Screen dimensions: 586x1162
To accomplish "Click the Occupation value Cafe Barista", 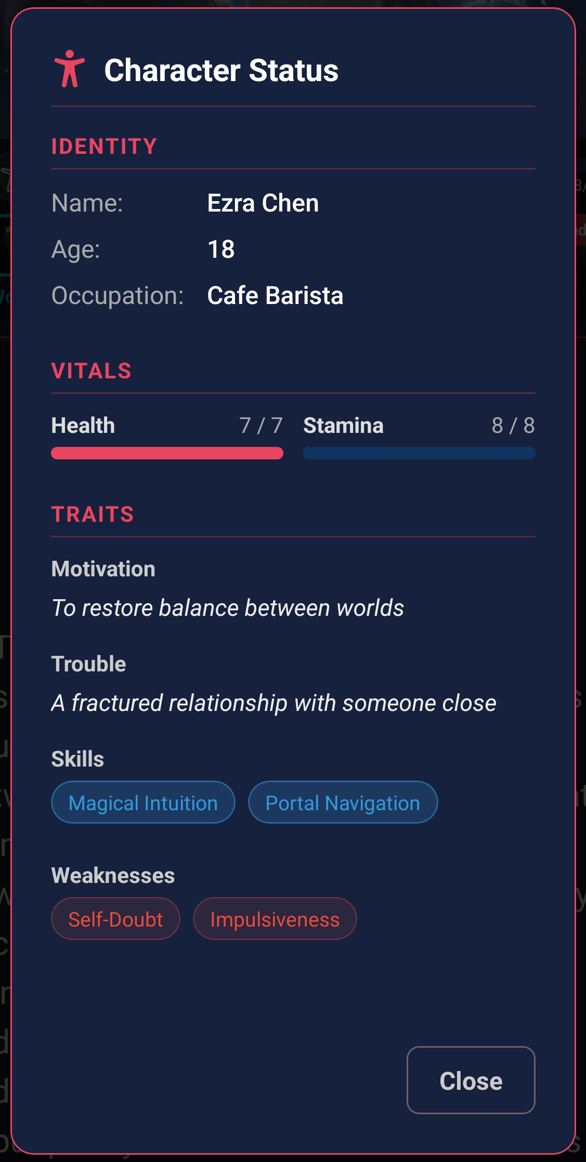I will click(275, 295).
